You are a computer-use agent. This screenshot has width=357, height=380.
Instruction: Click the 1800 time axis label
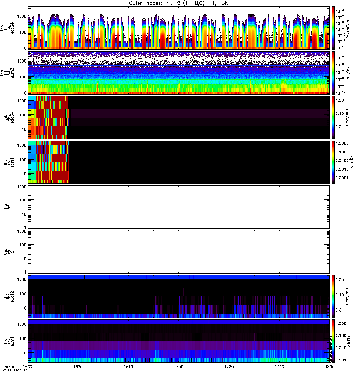[329, 366]
